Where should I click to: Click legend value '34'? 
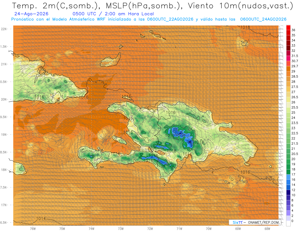click(x=293, y=40)
